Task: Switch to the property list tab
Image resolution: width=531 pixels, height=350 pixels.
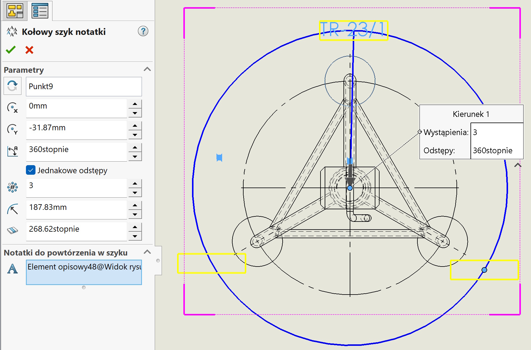Action: click(40, 11)
